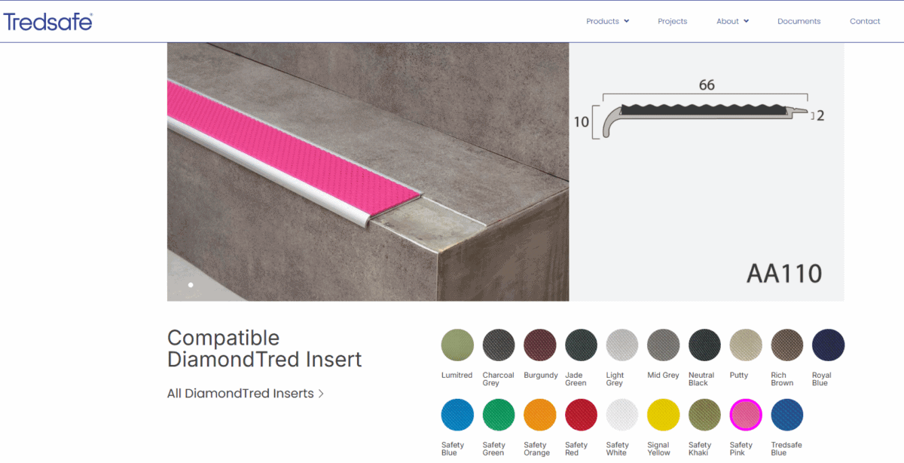Pick the Safety Orange swatch
904x463 pixels.
539,415
